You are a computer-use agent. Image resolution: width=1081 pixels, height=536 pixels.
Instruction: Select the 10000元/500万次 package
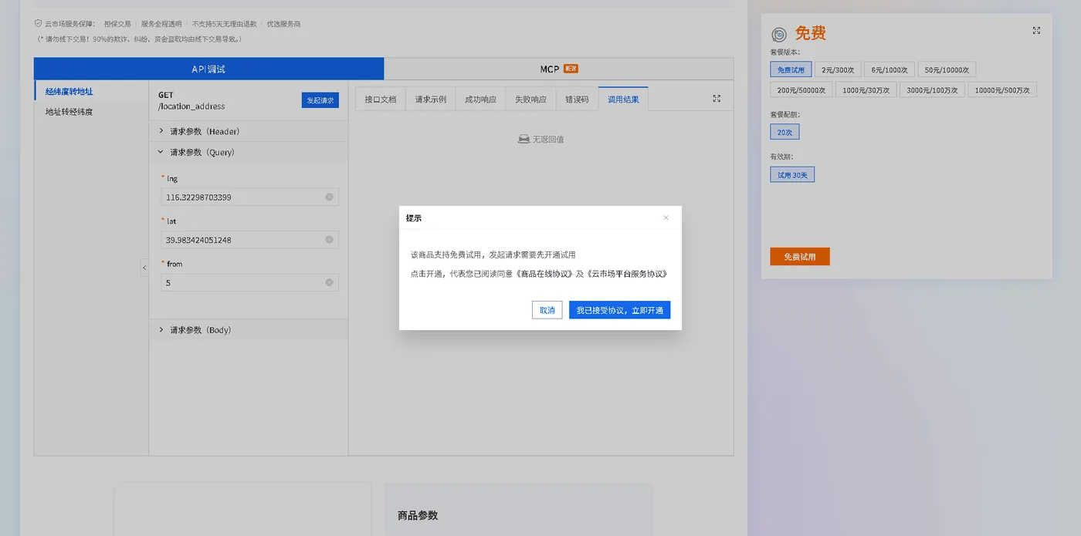pyautogui.click(x=1002, y=90)
